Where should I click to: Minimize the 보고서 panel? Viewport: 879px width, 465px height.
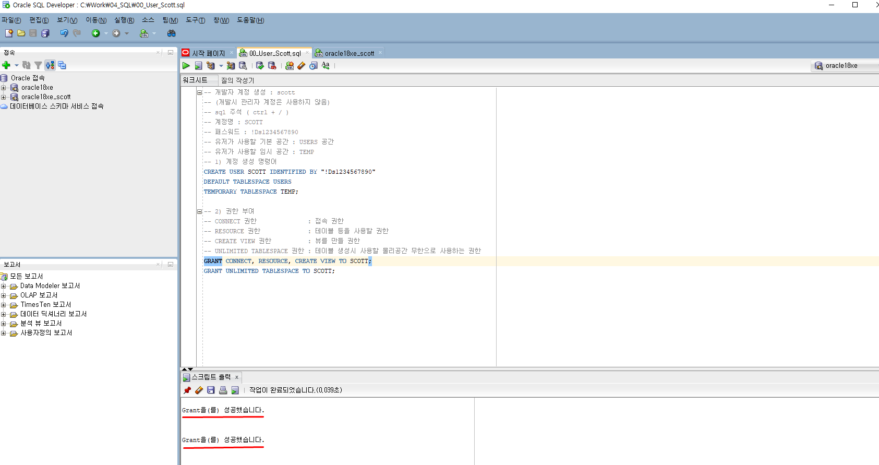click(x=171, y=264)
